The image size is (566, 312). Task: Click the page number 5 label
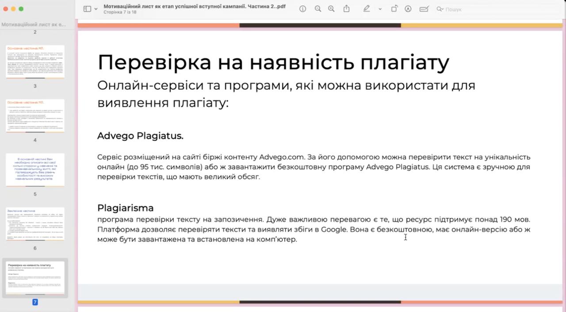click(x=35, y=194)
